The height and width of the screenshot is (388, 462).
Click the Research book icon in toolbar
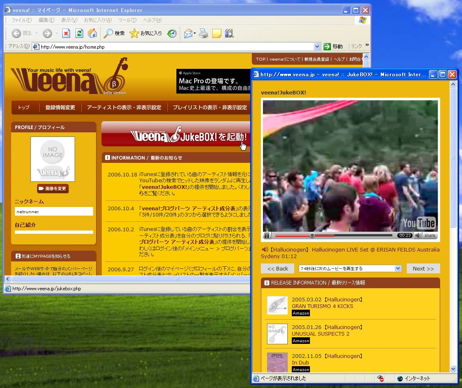tap(229, 33)
